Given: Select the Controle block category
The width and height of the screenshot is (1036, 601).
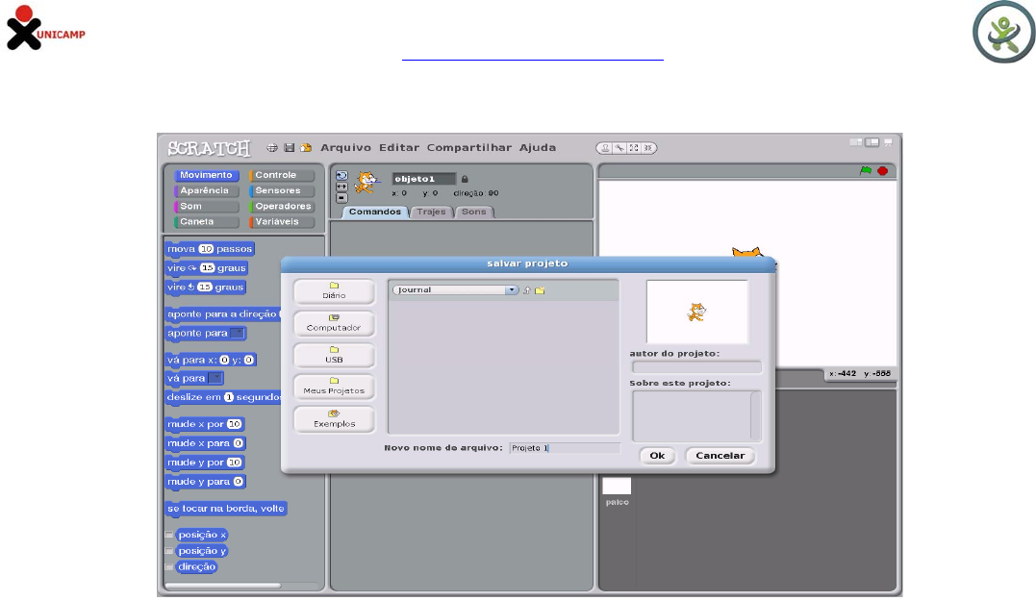Looking at the screenshot, I should coord(282,175).
